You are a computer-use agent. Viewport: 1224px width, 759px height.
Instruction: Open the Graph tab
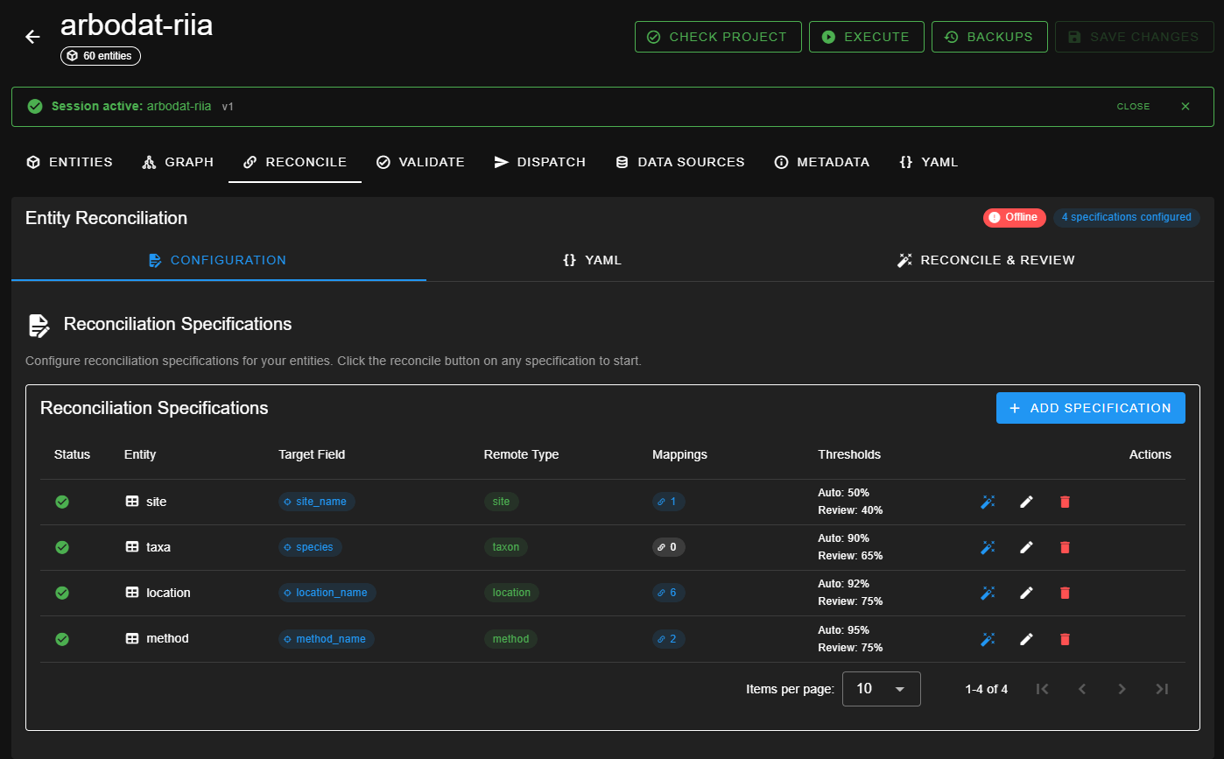pyautogui.click(x=178, y=162)
